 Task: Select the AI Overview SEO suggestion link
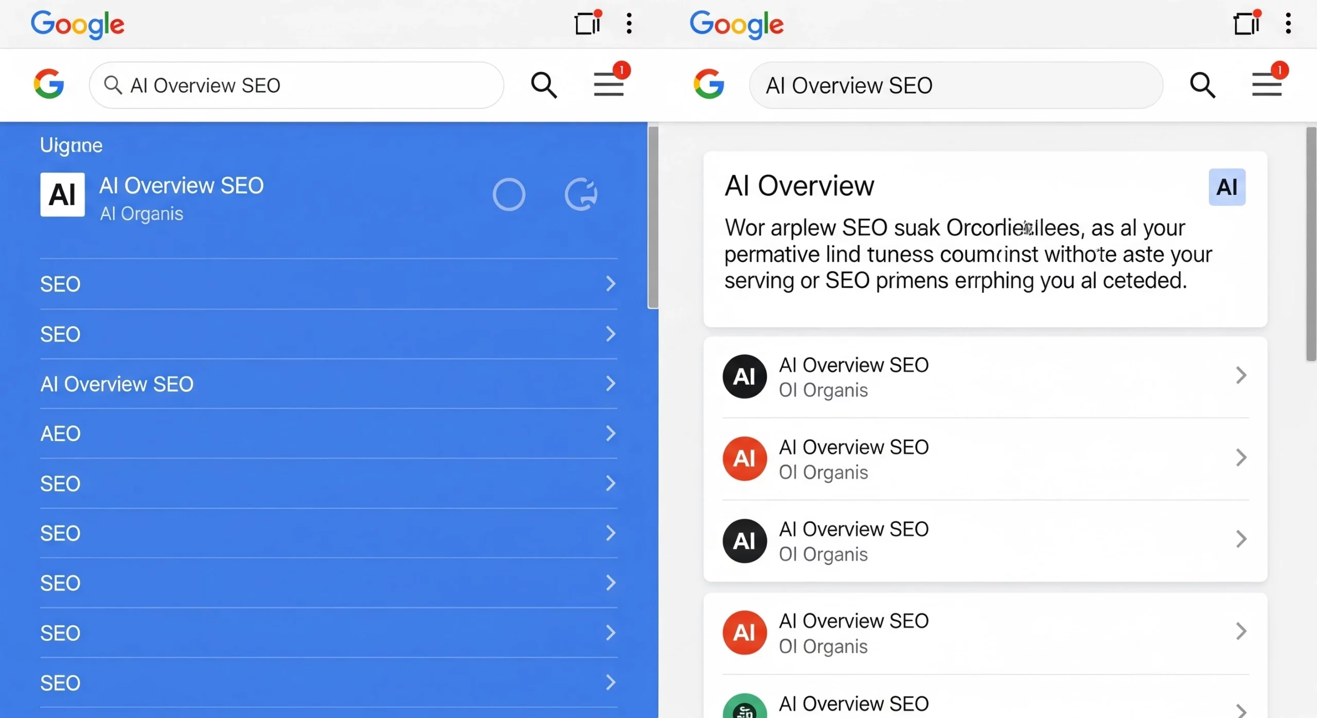coord(117,383)
